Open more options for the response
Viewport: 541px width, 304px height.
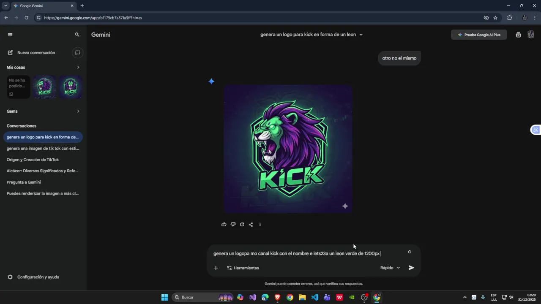coord(260,225)
